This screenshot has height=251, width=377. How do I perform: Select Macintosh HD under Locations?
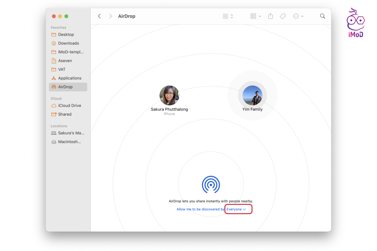pos(69,142)
